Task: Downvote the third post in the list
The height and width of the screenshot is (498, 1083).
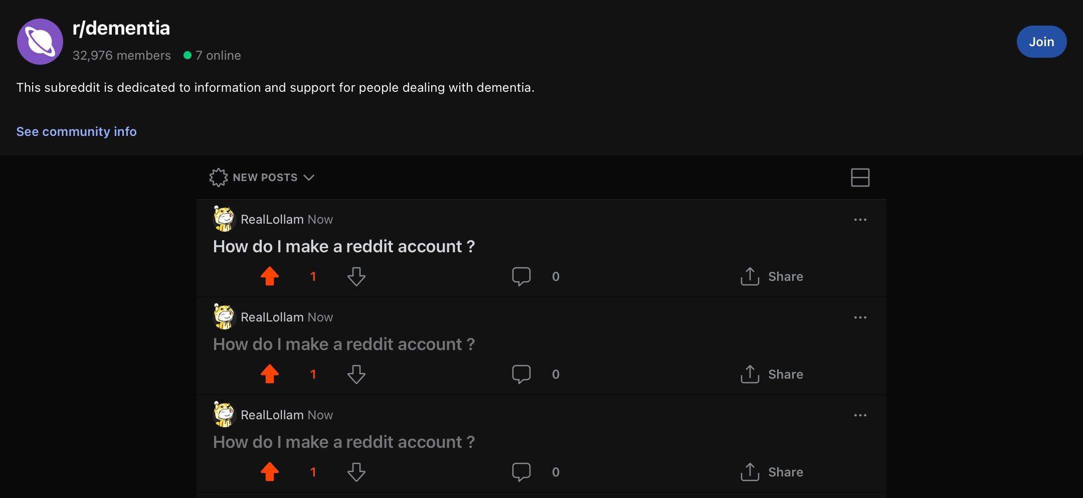Action: [x=356, y=471]
